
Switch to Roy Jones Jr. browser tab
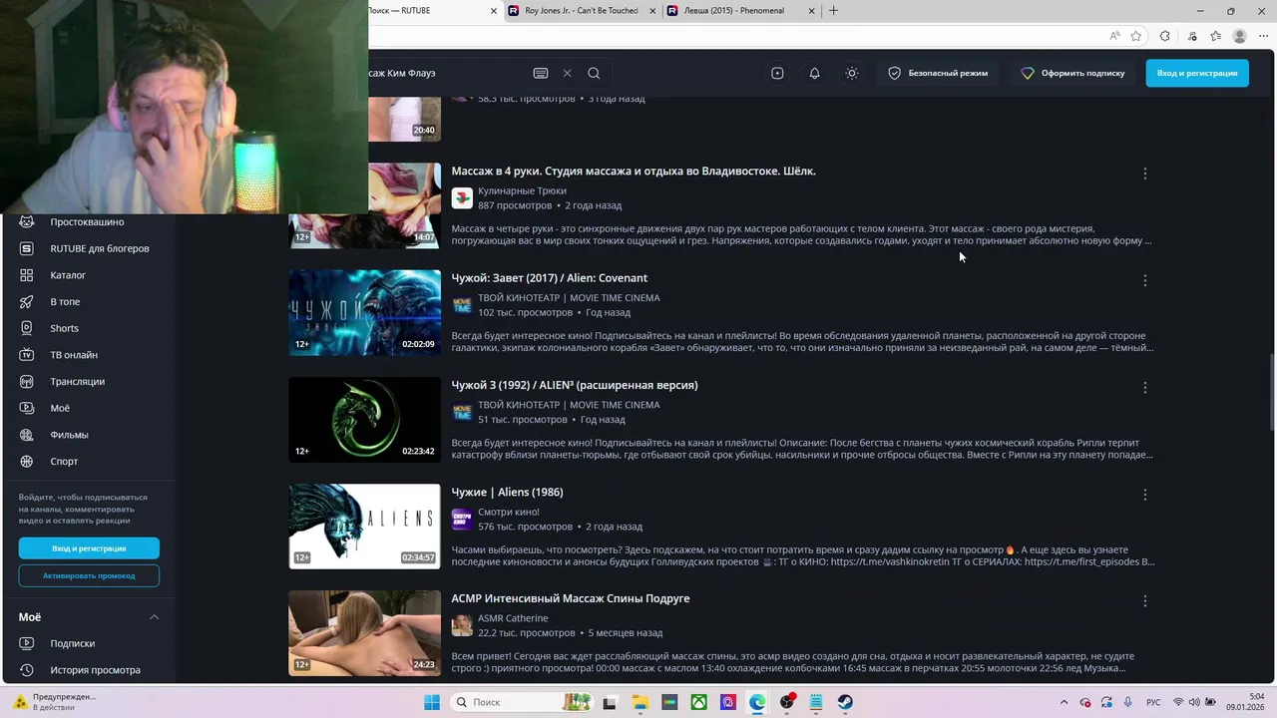[582, 11]
